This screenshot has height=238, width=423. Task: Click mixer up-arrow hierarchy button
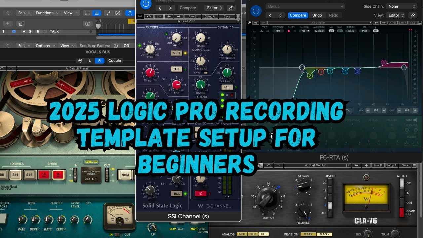point(8,46)
